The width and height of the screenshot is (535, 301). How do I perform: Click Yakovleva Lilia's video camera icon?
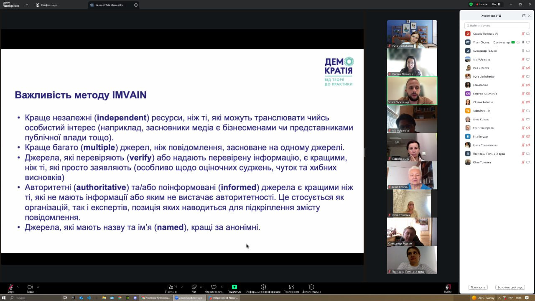point(528,111)
